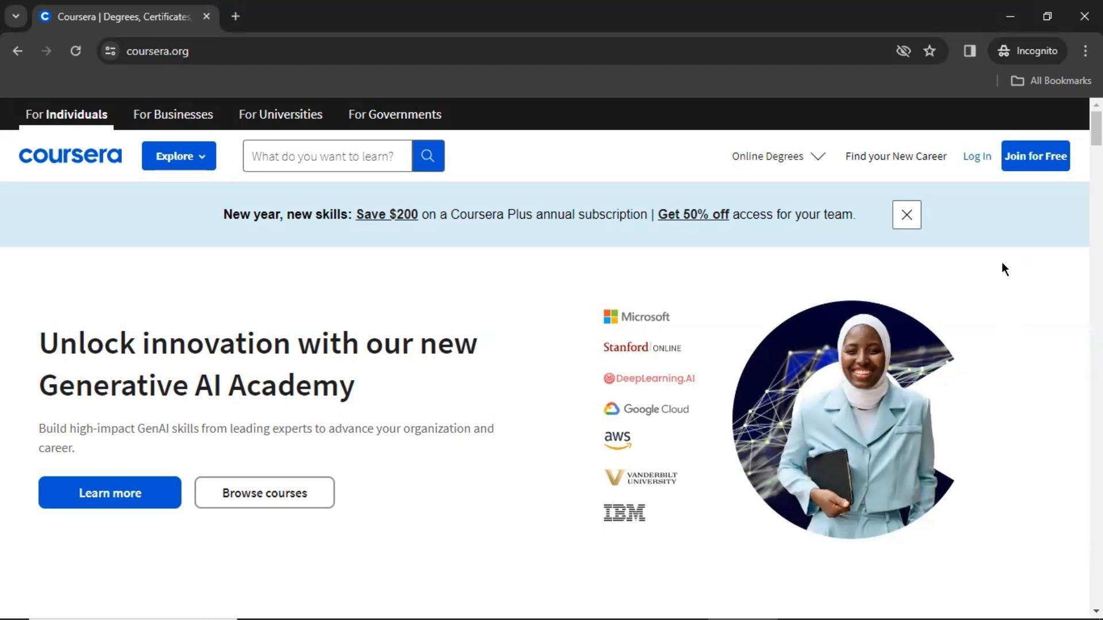Switch to For Universities tab
The width and height of the screenshot is (1103, 620).
point(280,114)
